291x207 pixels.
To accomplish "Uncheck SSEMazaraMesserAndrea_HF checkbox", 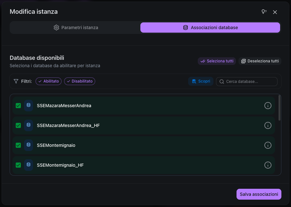I will (x=18, y=125).
